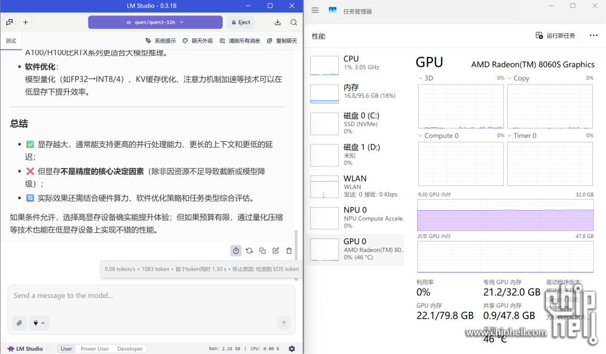
Task: Toggle the generation stats stopwatch icon
Action: click(236, 251)
